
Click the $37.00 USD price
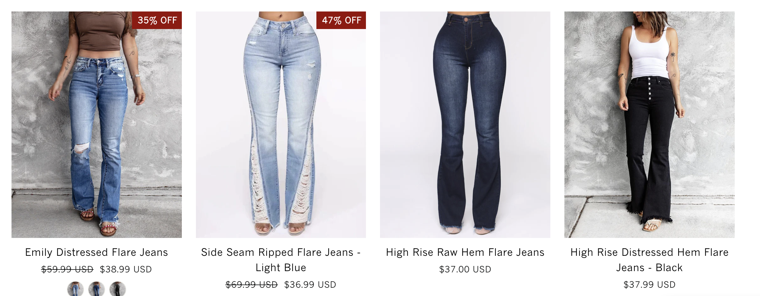pyautogui.click(x=465, y=270)
